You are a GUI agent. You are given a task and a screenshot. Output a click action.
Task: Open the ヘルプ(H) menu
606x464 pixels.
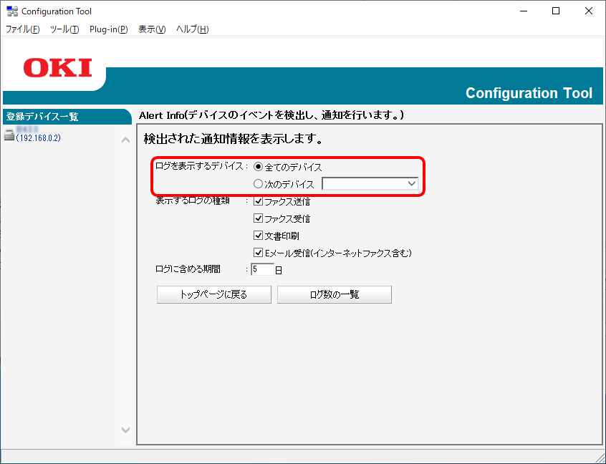click(x=193, y=29)
